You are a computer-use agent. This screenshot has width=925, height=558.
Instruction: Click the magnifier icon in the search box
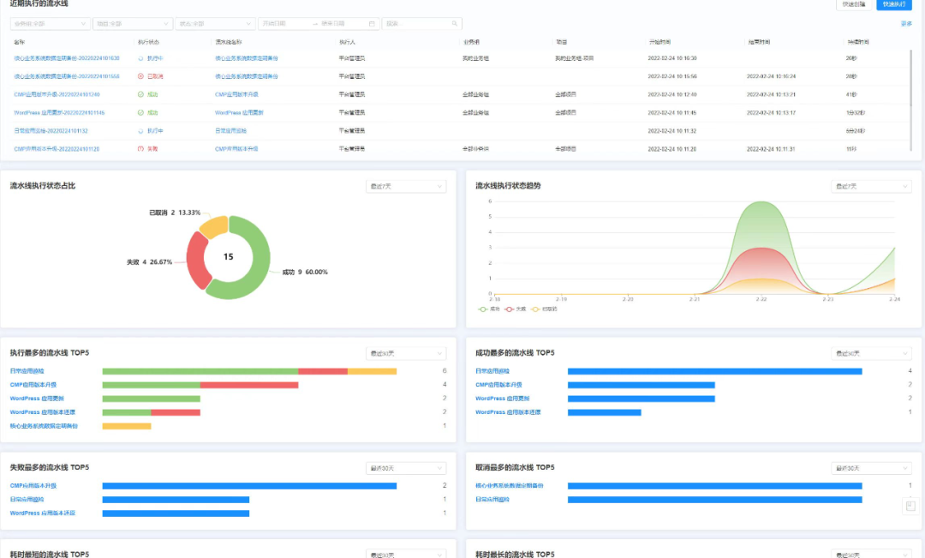[x=454, y=24]
